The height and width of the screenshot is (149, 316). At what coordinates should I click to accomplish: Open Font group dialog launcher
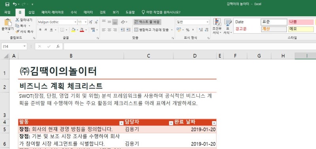pos(98,38)
